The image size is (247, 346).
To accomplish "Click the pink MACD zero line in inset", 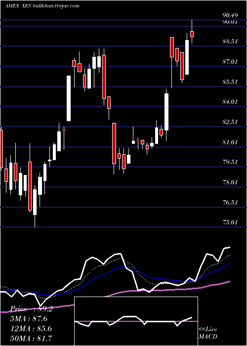I will [136, 321].
